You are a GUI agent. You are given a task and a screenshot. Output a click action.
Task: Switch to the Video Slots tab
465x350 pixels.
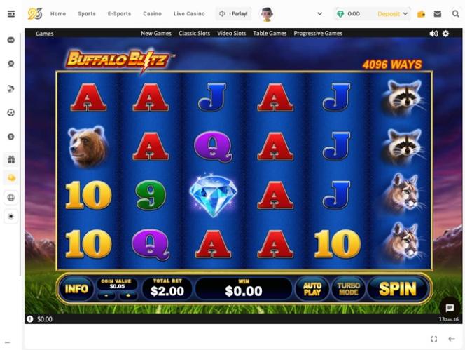[x=232, y=33]
